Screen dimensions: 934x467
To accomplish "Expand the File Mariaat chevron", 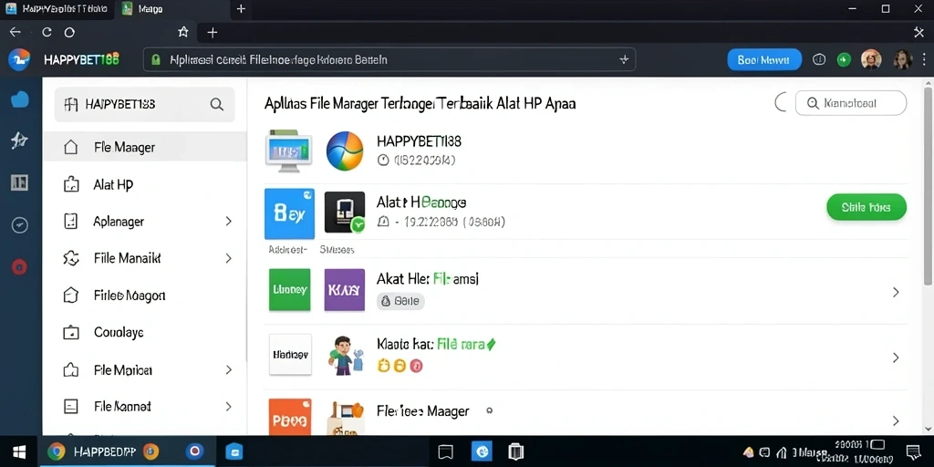I will (x=228, y=370).
